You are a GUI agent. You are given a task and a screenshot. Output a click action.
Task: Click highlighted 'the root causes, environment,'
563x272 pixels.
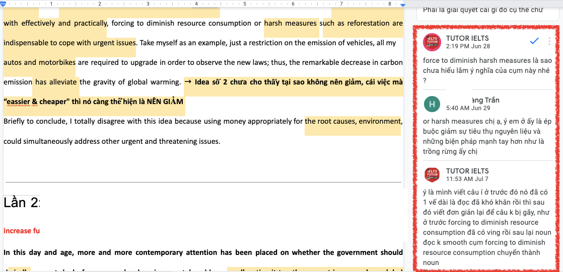coord(354,122)
